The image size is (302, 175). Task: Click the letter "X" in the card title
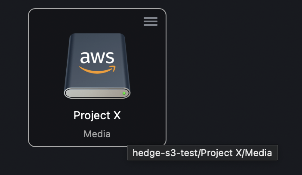pyautogui.click(x=117, y=116)
